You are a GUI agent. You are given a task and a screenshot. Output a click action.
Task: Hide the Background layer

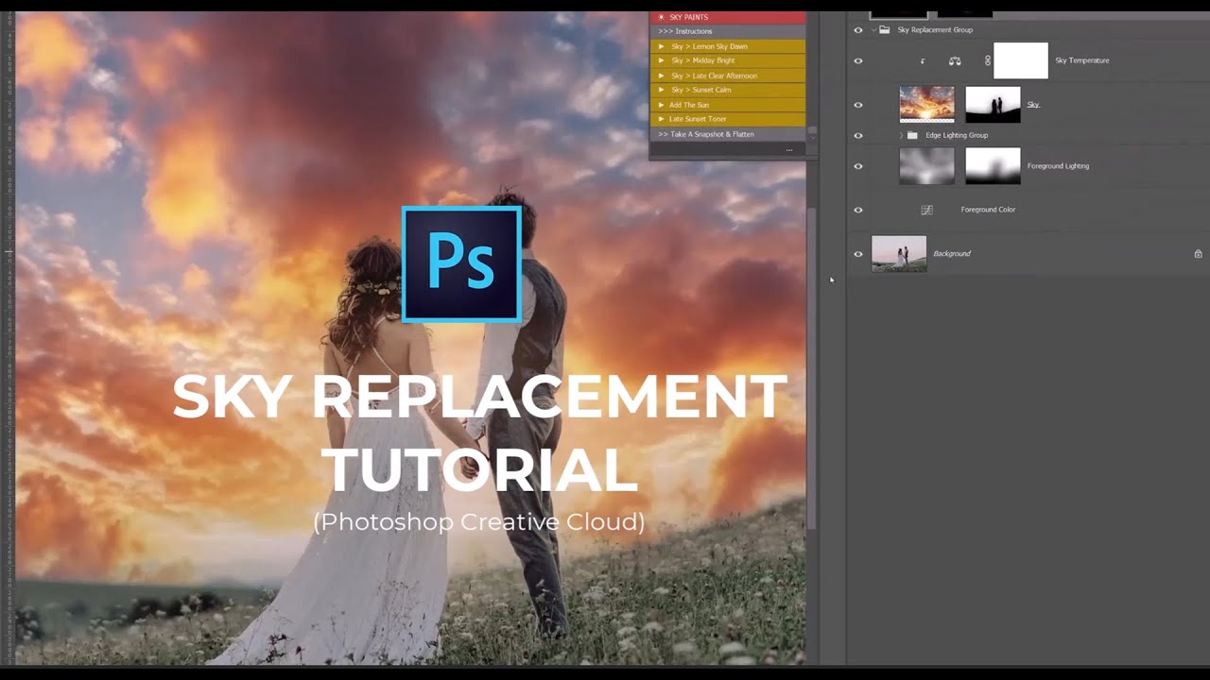[x=858, y=254]
